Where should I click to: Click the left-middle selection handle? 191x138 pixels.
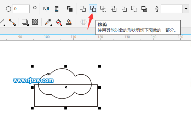click(x=32, y=87)
